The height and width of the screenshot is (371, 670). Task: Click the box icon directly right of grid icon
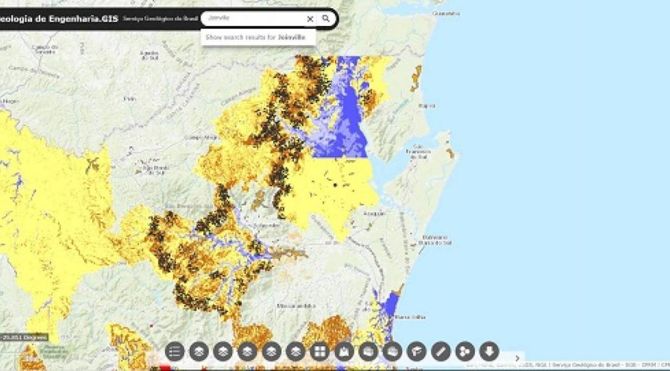(344, 352)
